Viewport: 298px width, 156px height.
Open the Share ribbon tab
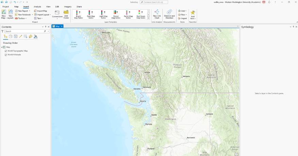[x=79, y=7]
